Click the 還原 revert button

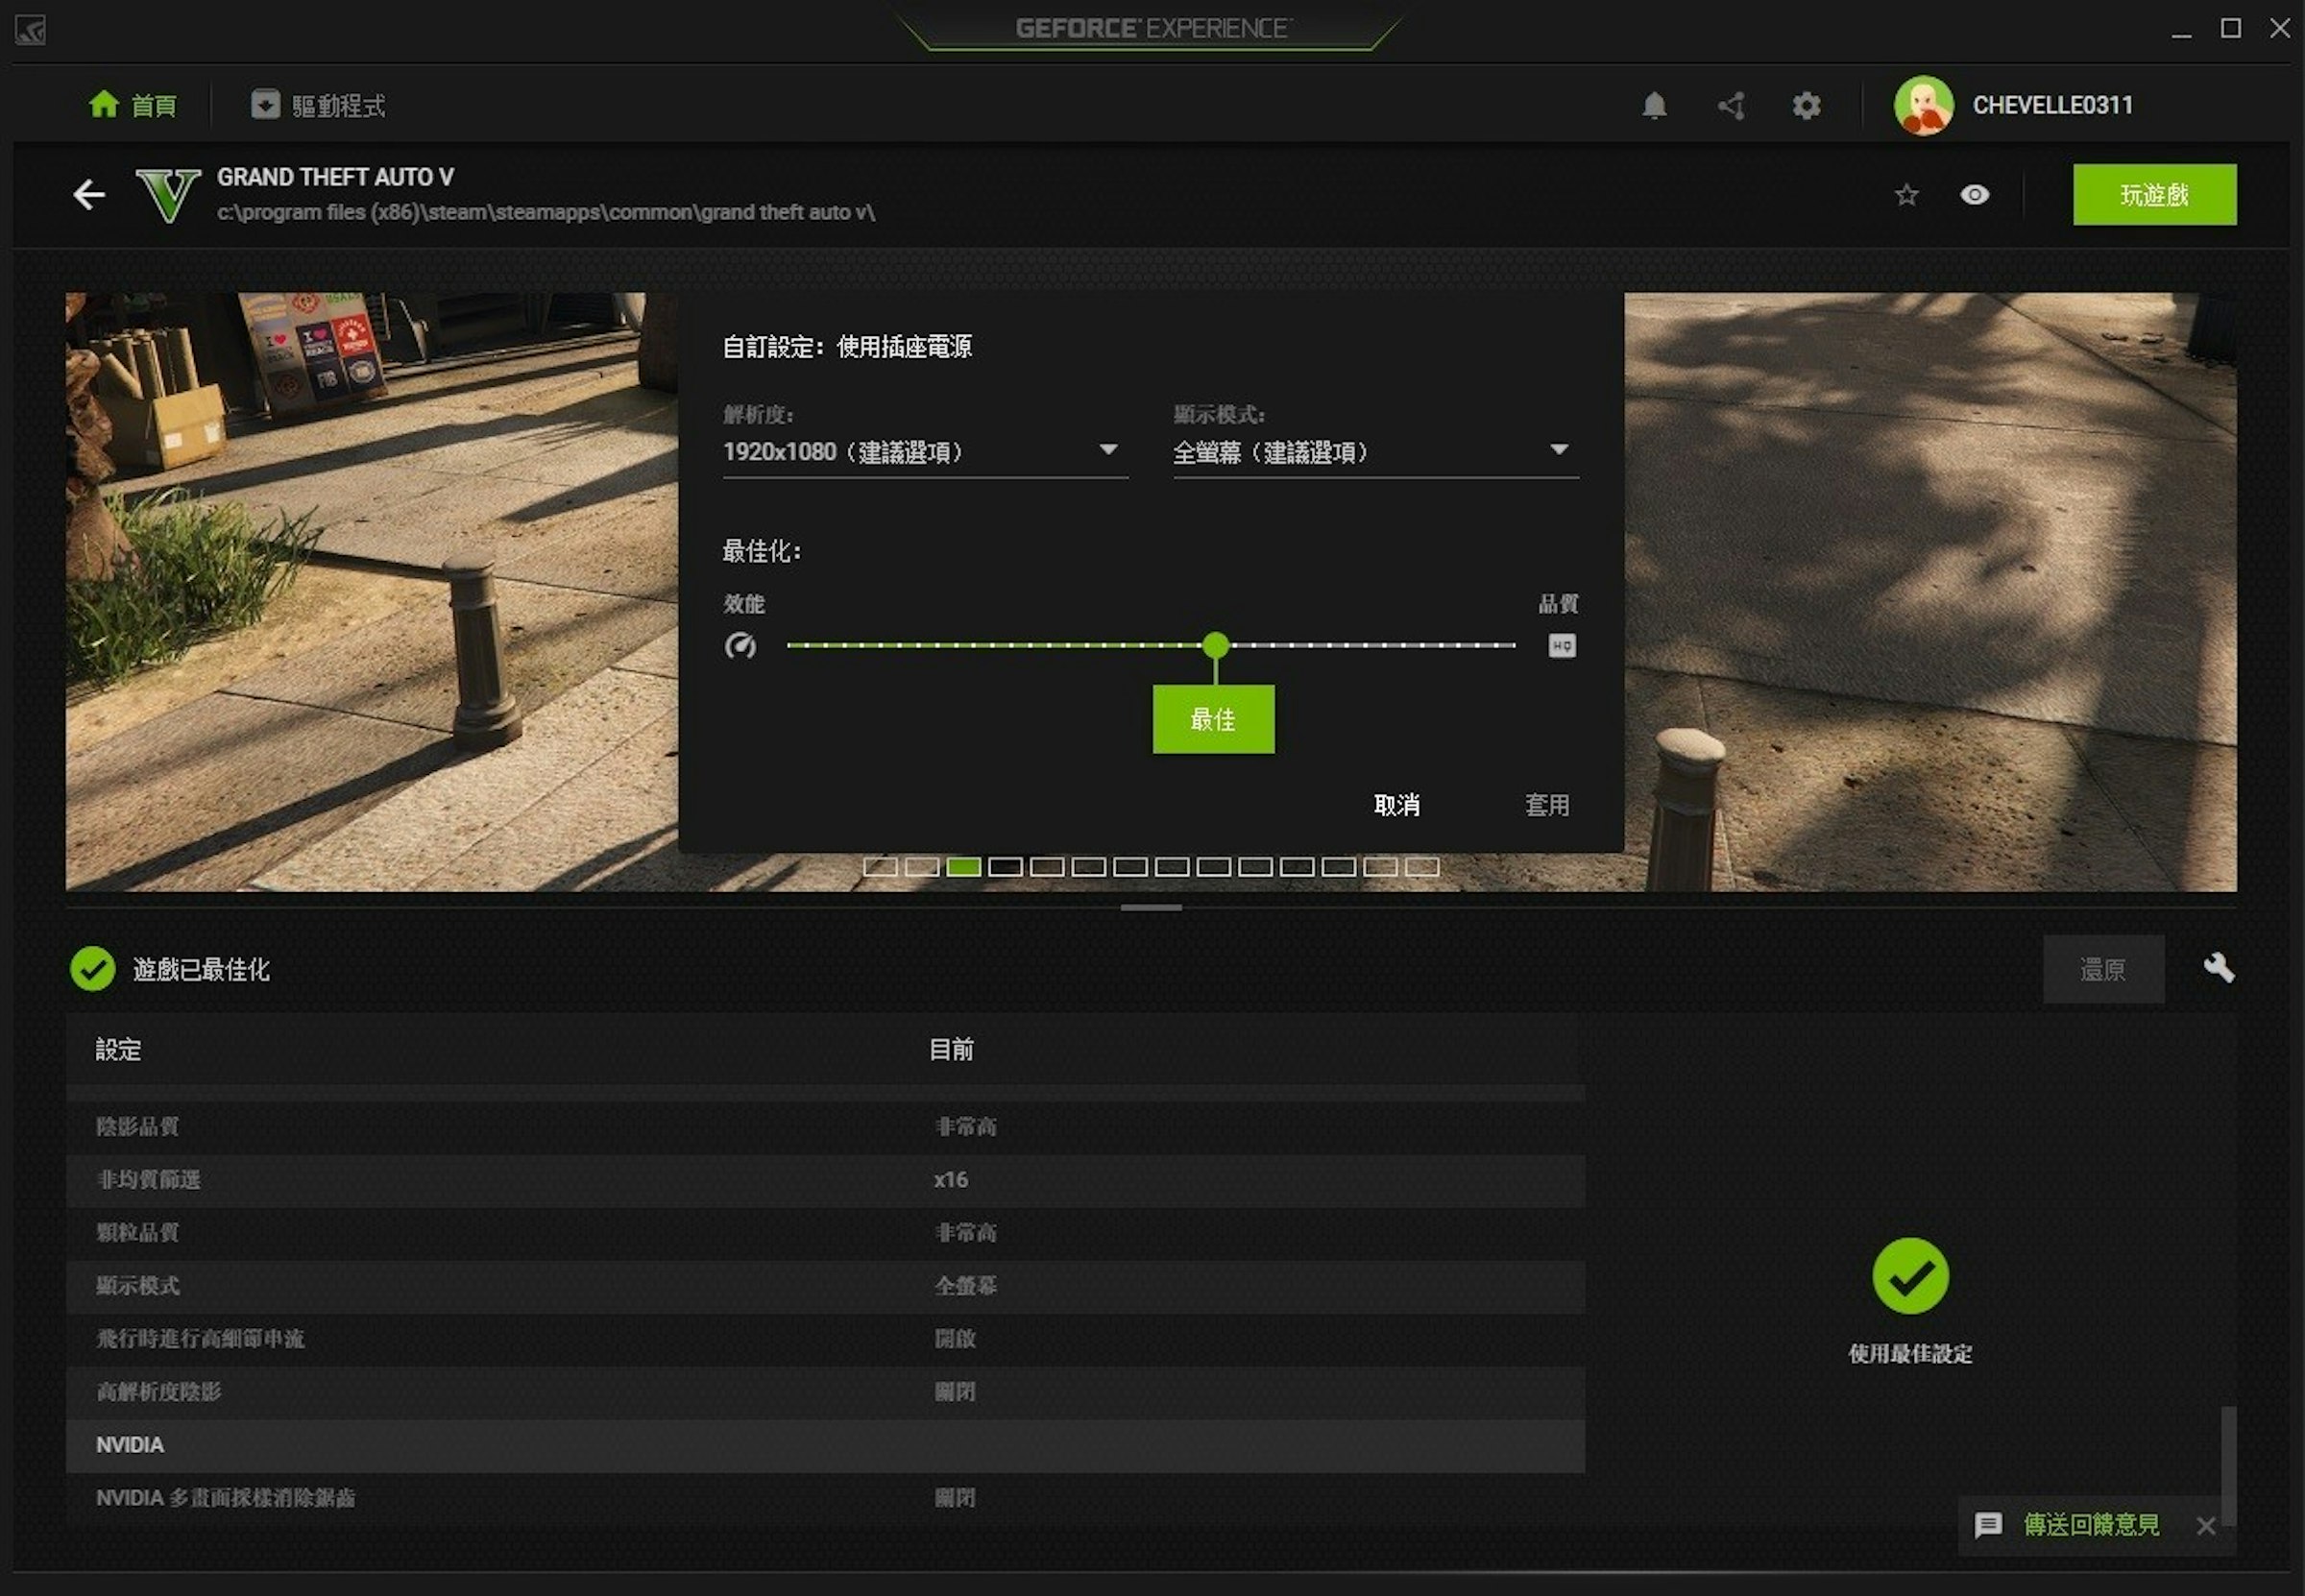click(x=2103, y=968)
